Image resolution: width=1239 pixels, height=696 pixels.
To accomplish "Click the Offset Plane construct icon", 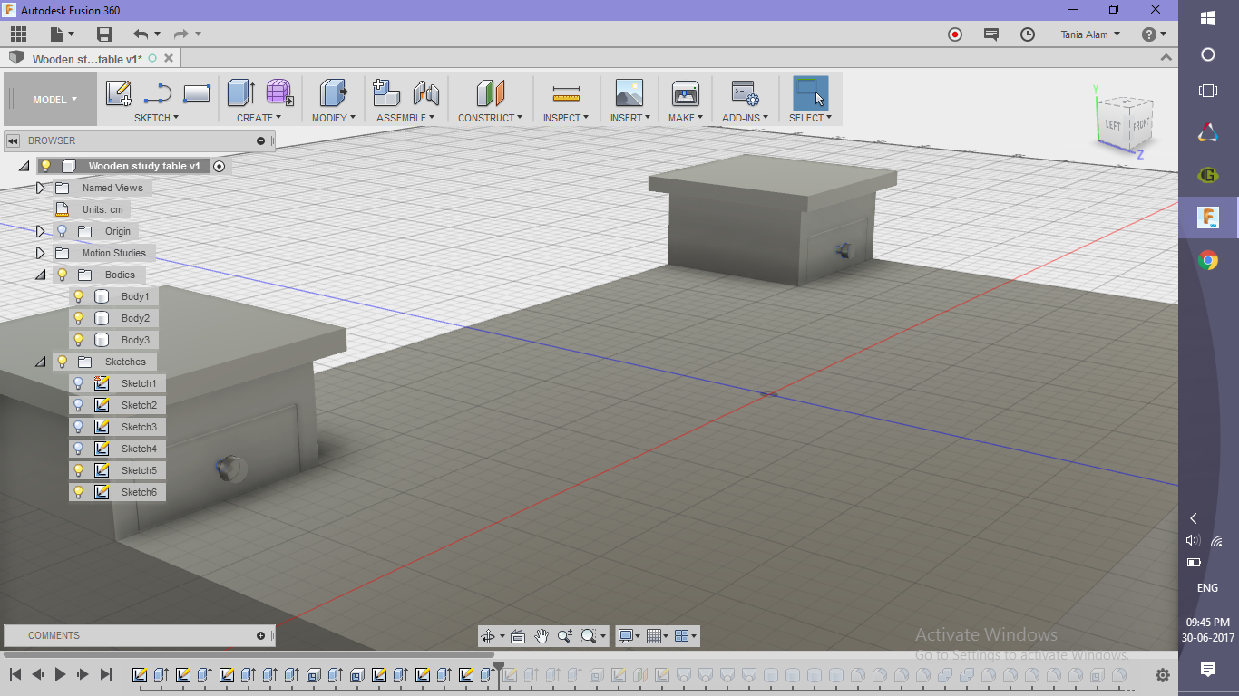I will coord(490,92).
